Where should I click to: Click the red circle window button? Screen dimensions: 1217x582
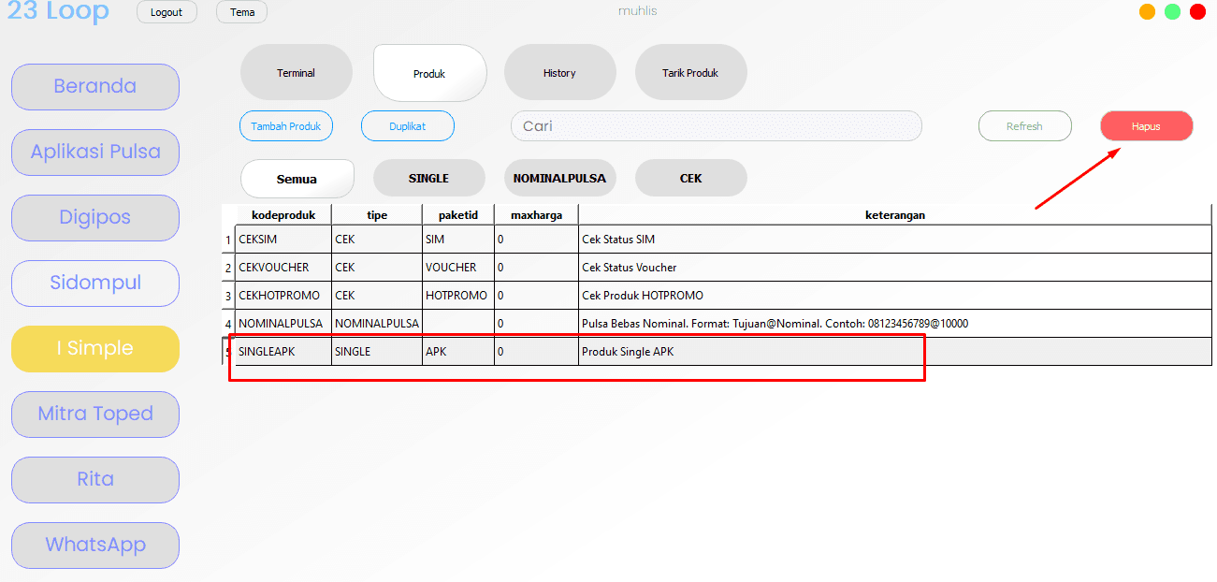click(1197, 12)
